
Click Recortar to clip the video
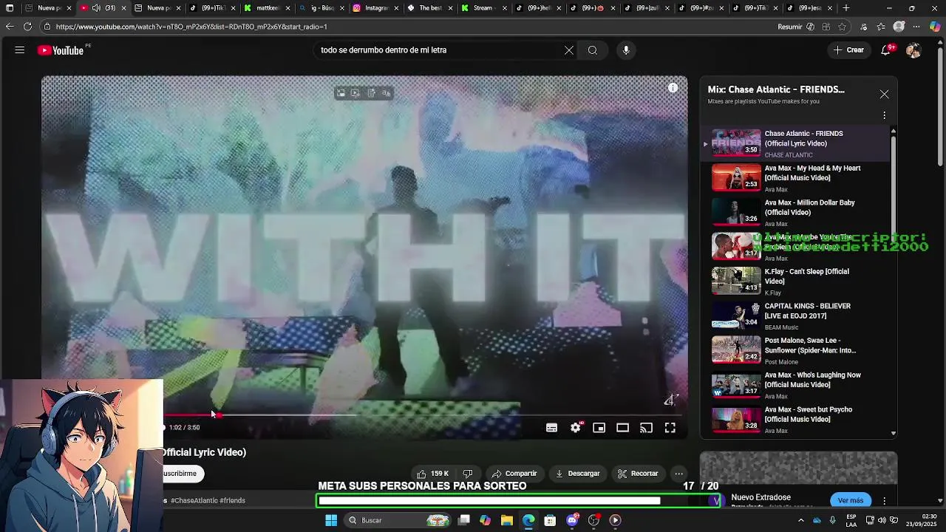pos(638,474)
